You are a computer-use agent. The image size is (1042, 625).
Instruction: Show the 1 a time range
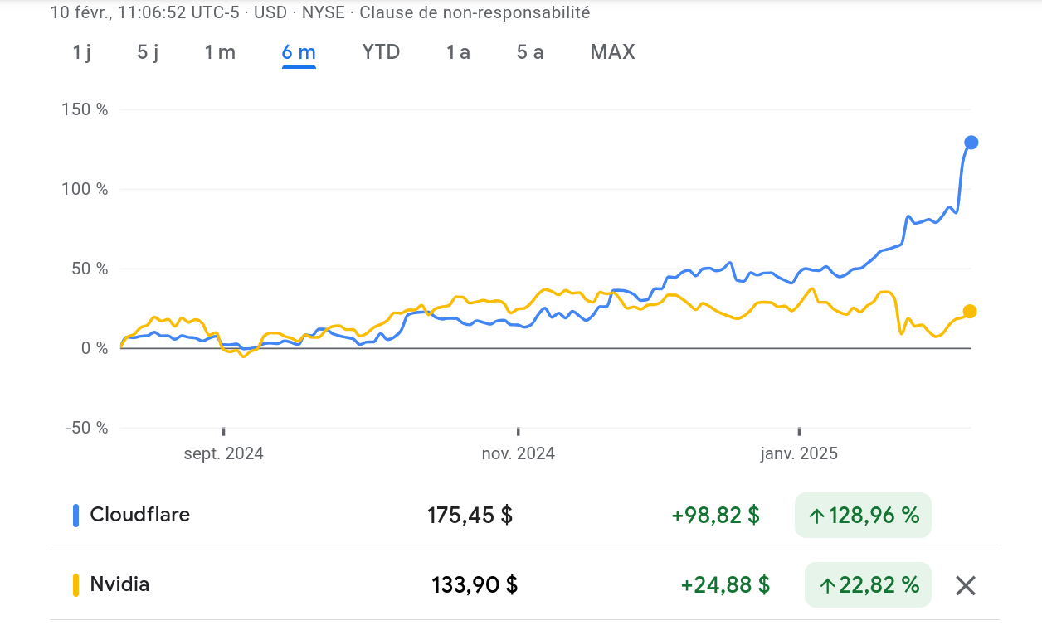(x=458, y=52)
